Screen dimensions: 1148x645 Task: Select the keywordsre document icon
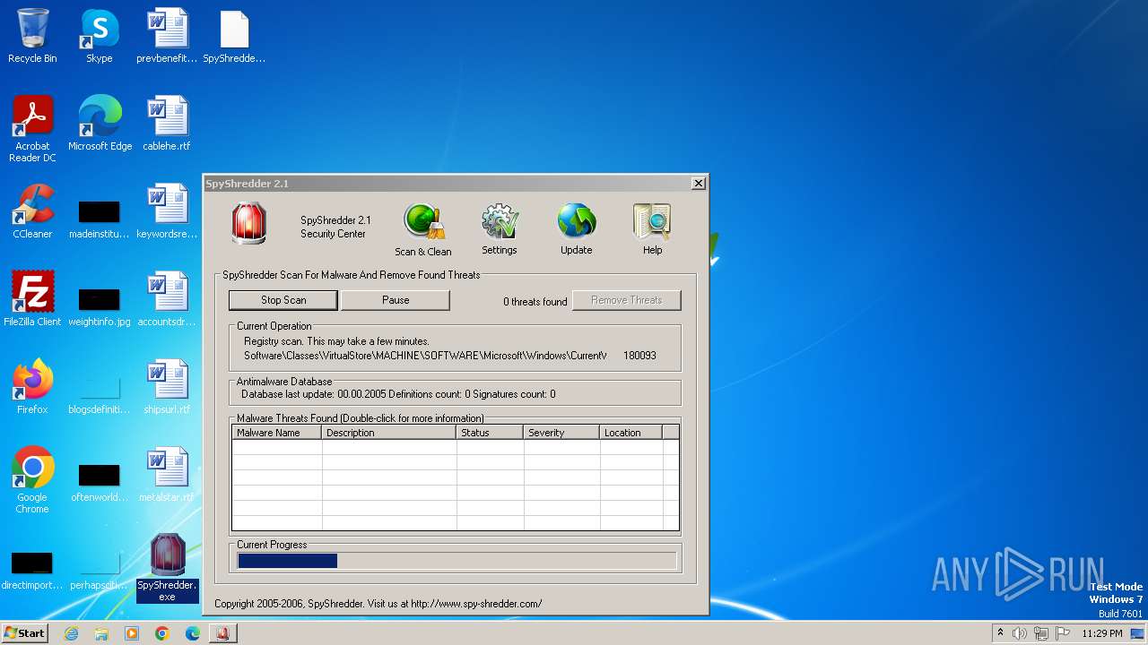167,211
